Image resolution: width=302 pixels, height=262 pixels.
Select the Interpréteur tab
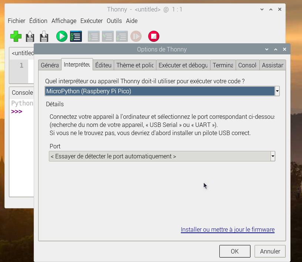coord(77,64)
